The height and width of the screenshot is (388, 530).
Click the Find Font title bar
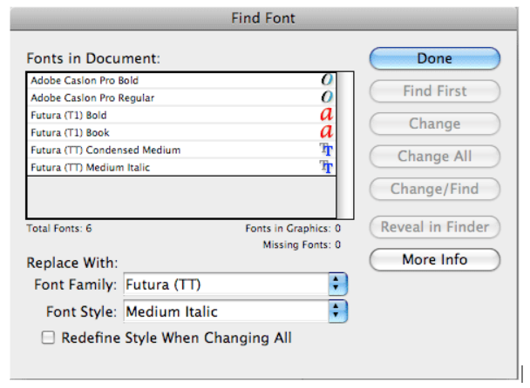coord(263,18)
